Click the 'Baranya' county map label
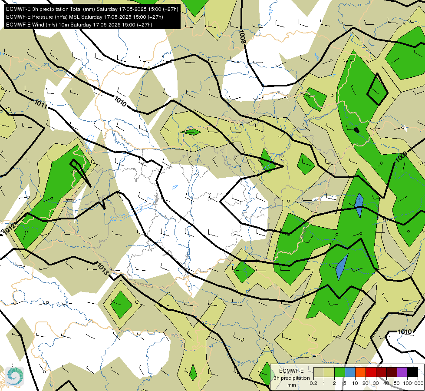 pos(143,284)
